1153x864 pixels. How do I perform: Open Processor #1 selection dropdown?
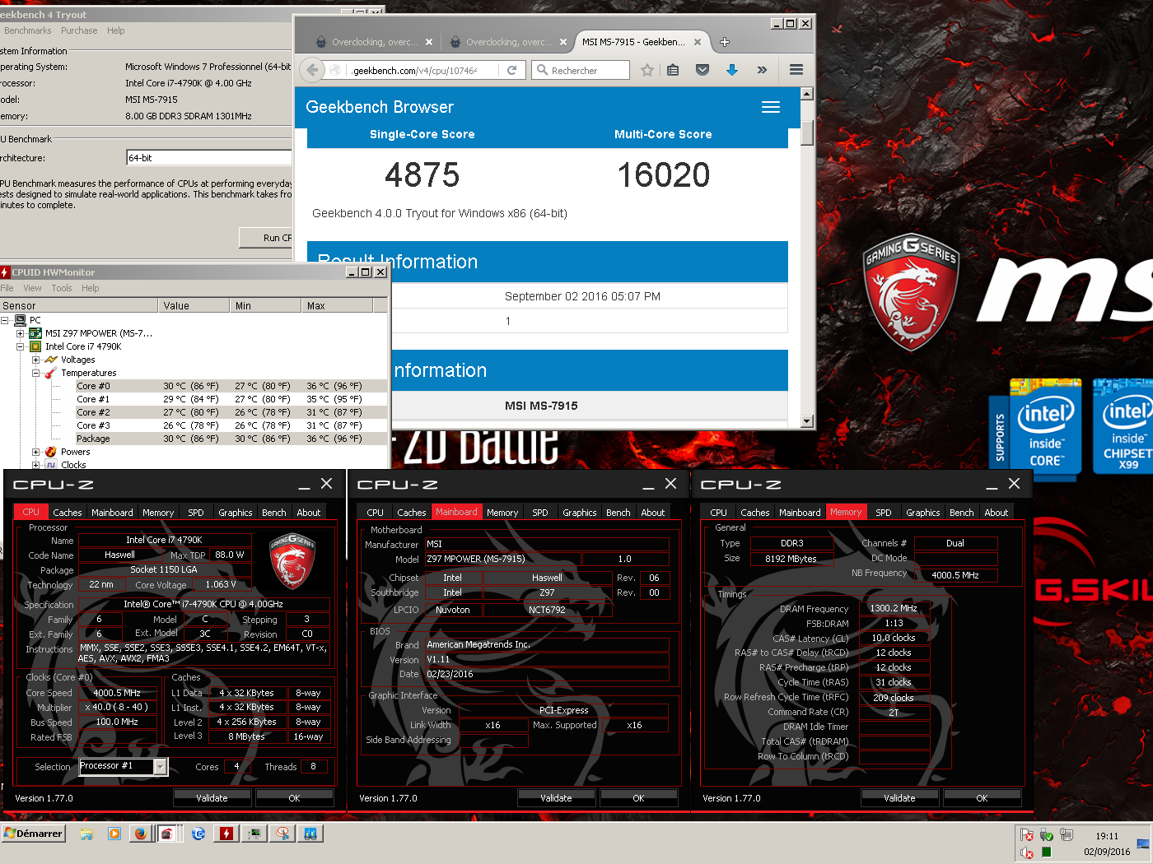click(161, 767)
